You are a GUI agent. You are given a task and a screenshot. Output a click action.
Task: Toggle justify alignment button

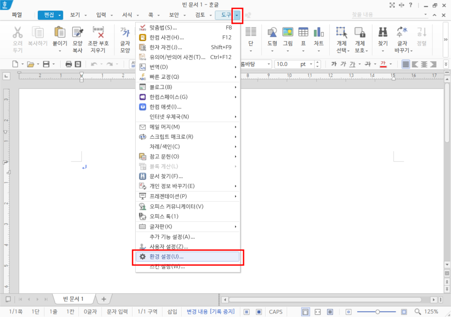coord(406,64)
